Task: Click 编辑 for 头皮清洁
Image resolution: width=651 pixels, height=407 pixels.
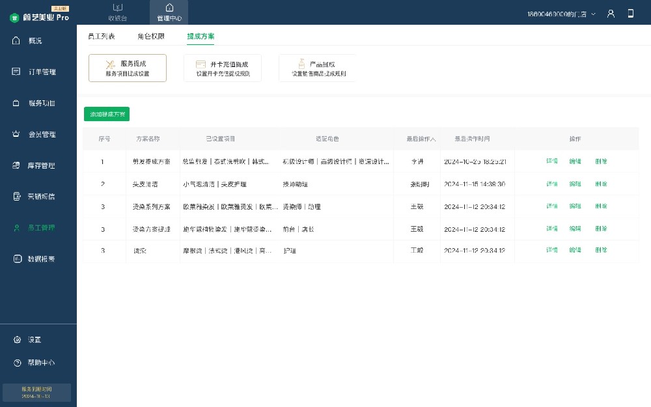Action: 575,184
